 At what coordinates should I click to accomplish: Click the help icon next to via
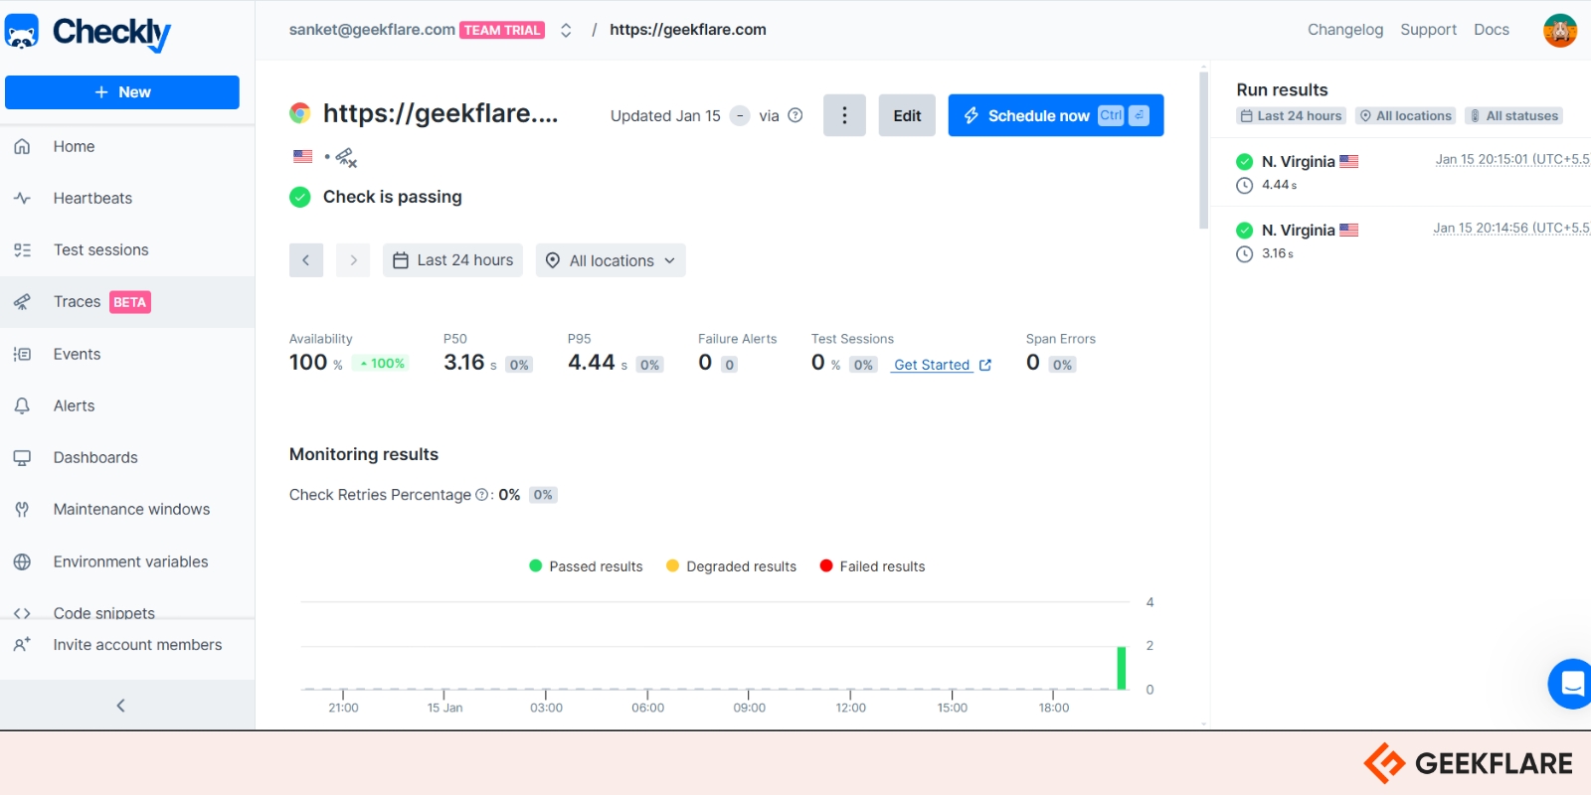795,115
